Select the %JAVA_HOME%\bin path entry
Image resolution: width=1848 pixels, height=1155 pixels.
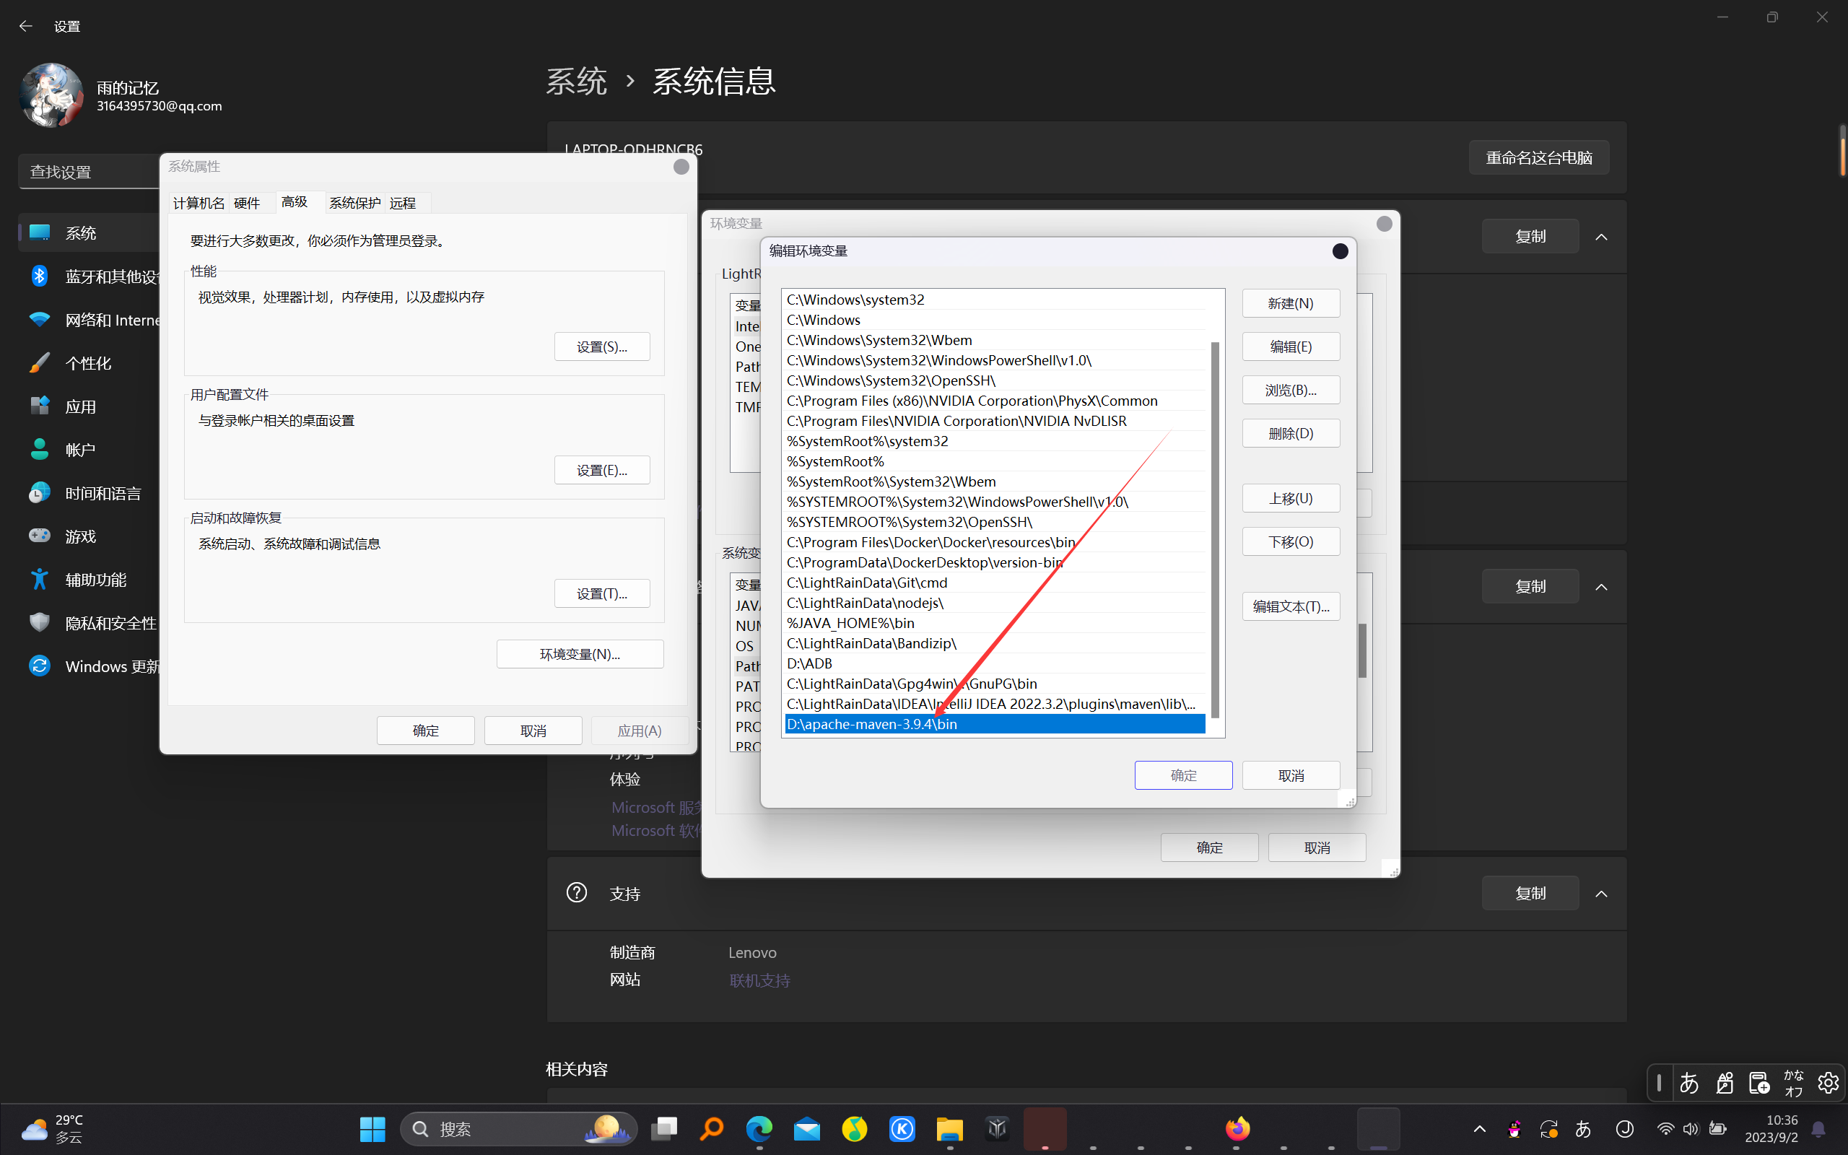click(850, 623)
